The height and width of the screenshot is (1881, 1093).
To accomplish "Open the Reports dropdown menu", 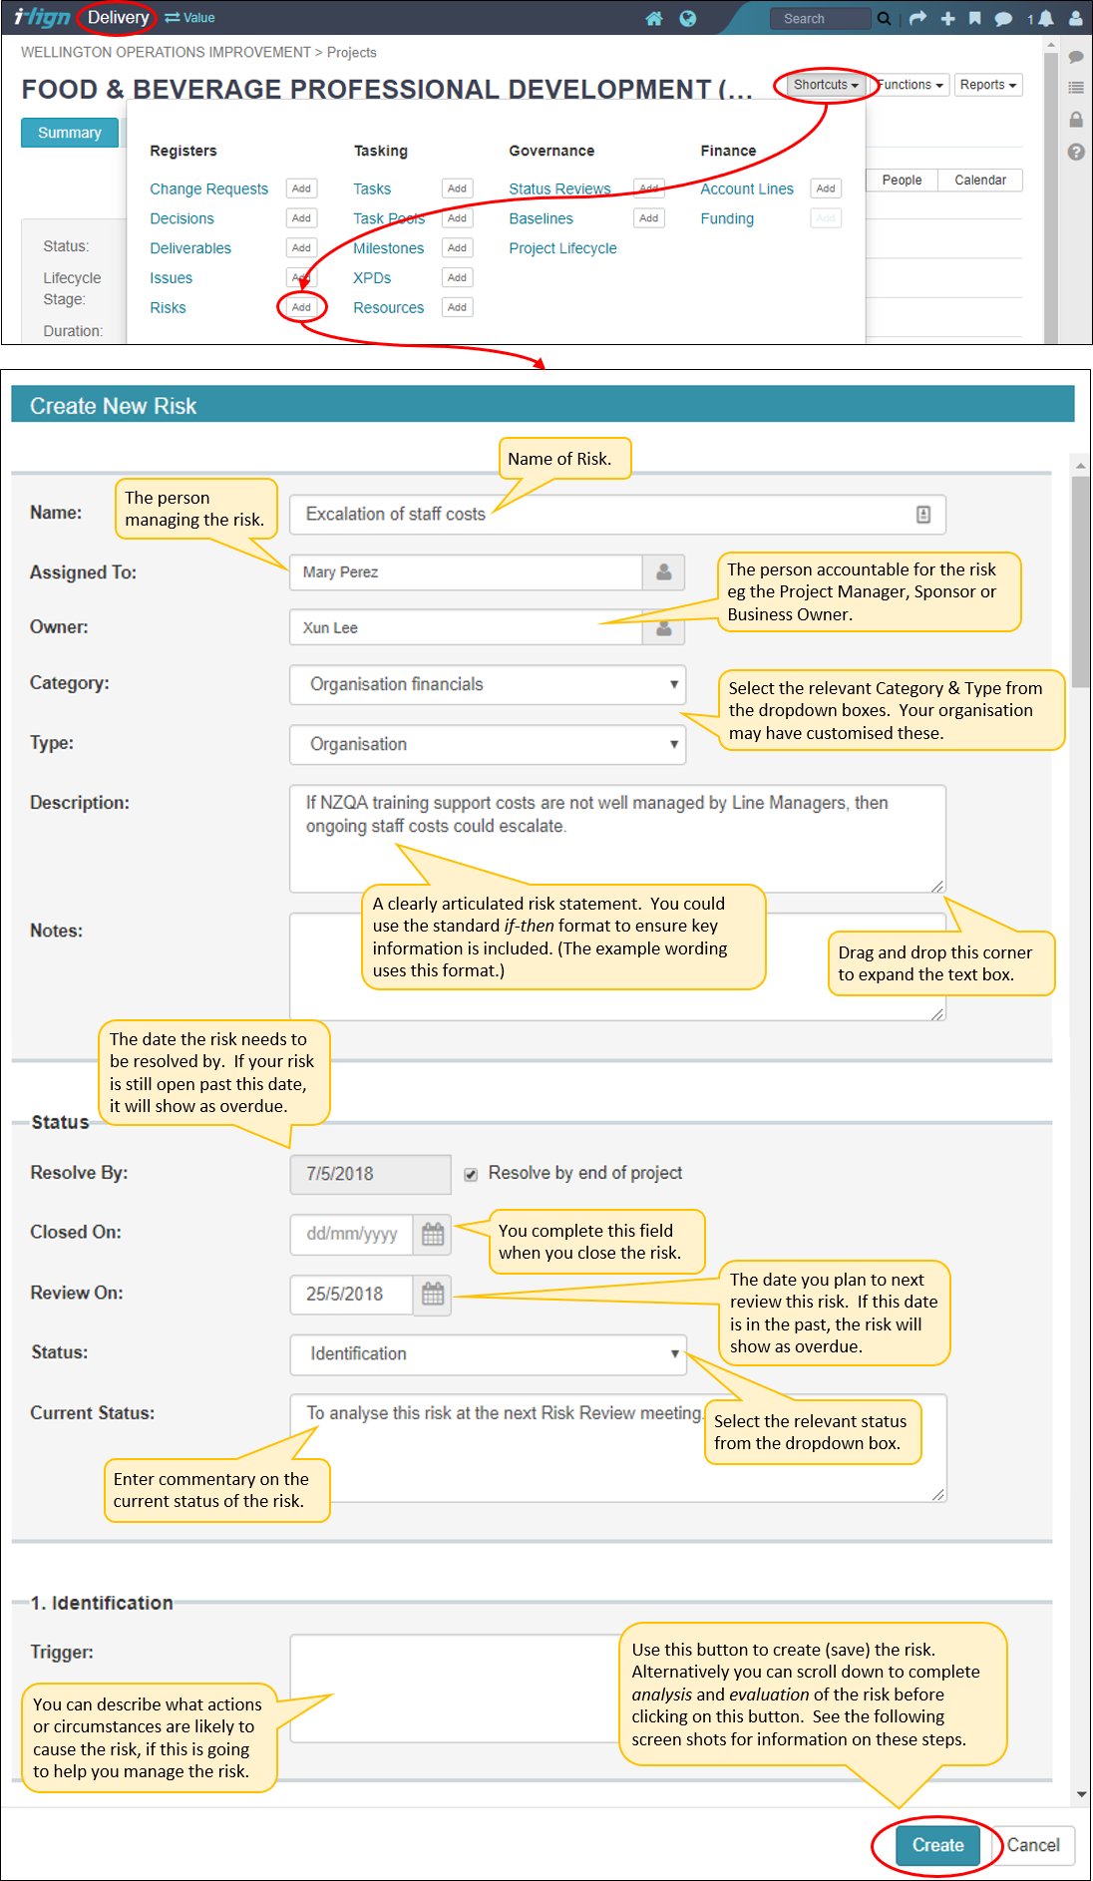I will click(988, 85).
